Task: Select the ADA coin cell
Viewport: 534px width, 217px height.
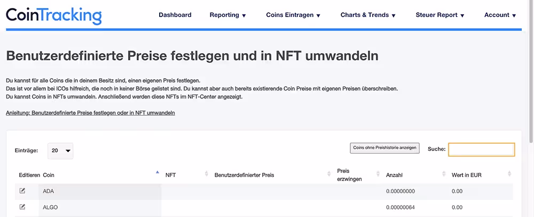Action: 100,191
